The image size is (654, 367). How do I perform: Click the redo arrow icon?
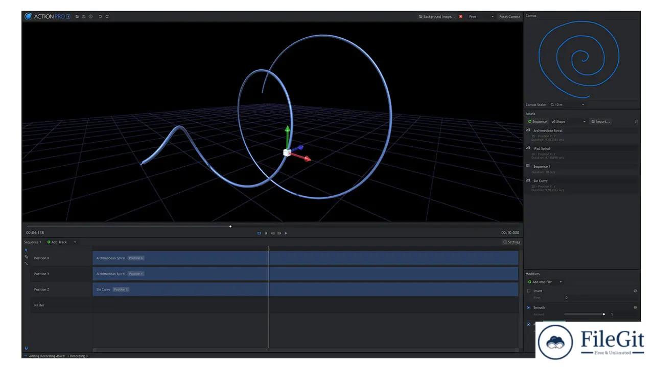107,16
